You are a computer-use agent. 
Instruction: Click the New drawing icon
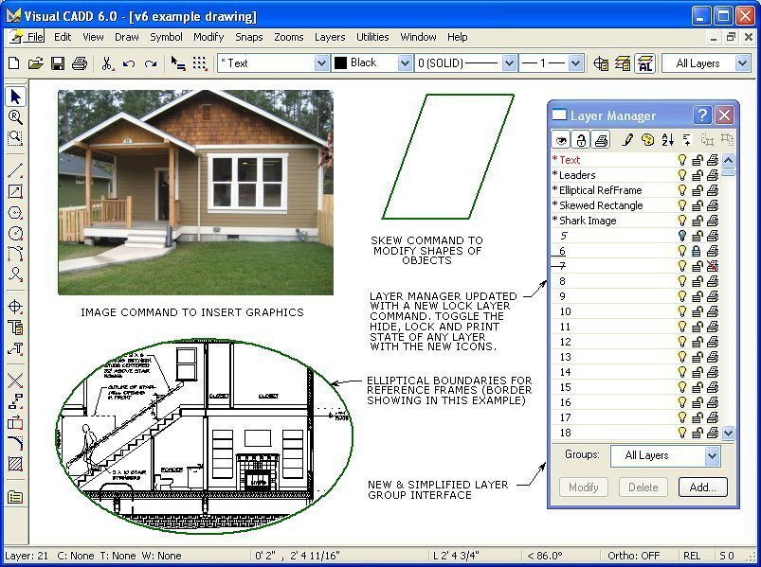14,63
